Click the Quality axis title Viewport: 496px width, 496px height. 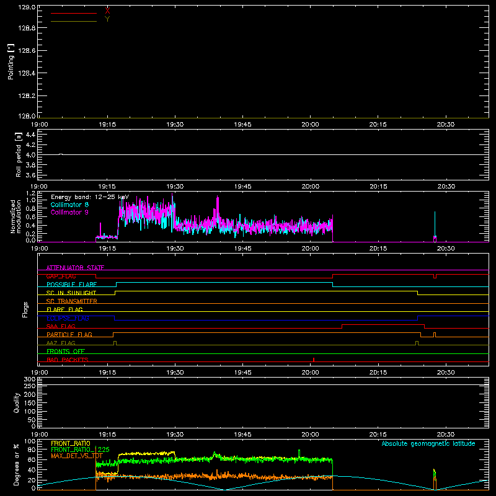[x=17, y=402]
